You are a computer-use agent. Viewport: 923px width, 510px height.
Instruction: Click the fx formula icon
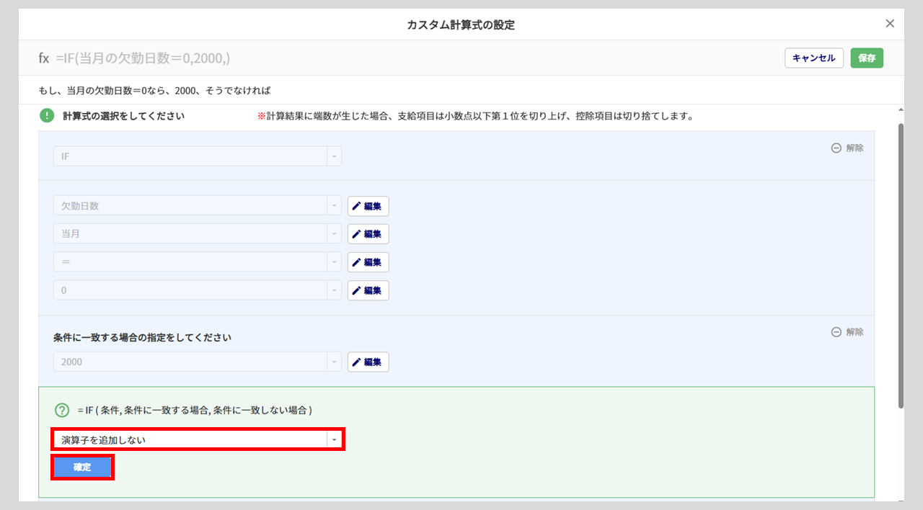tap(44, 58)
